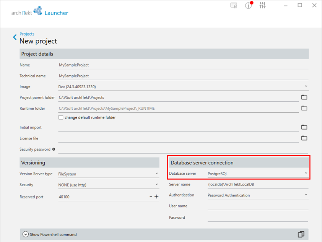
Task: Click the License file input field
Action: tap(179, 138)
